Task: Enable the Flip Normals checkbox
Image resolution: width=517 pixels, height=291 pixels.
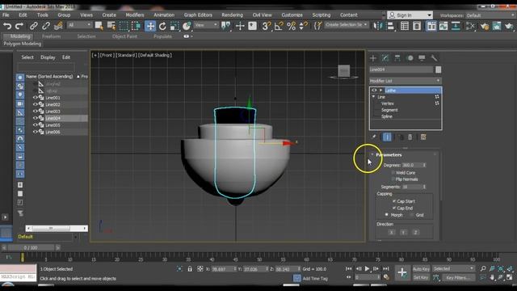Action: click(393, 179)
